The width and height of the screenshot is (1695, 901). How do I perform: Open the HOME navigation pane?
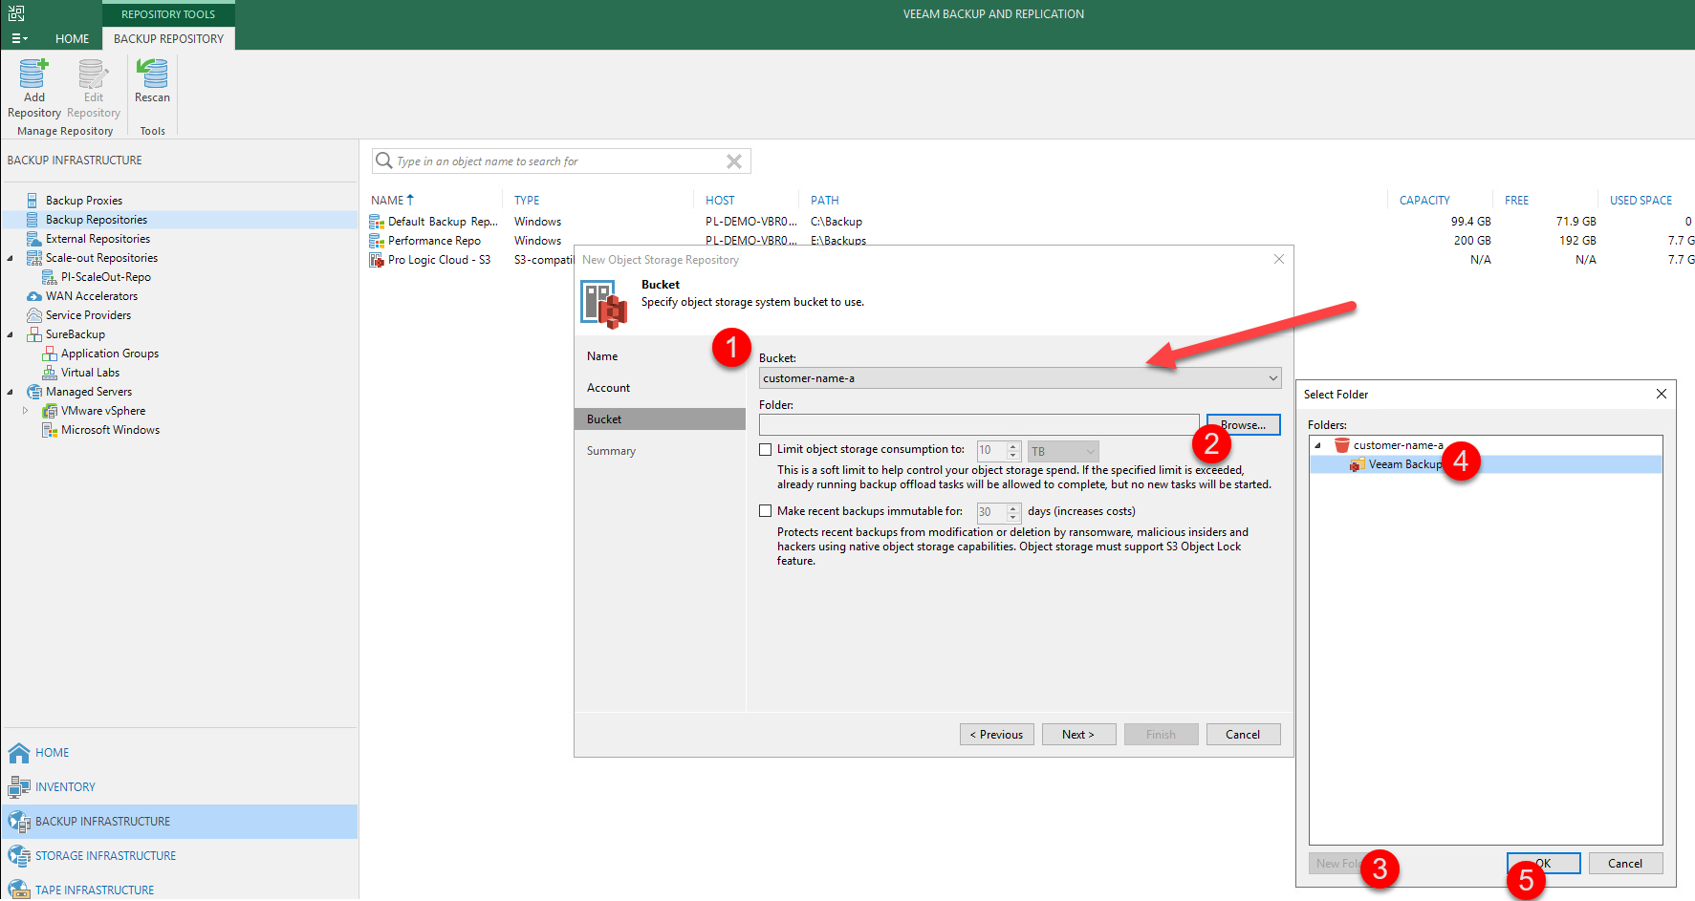point(180,753)
